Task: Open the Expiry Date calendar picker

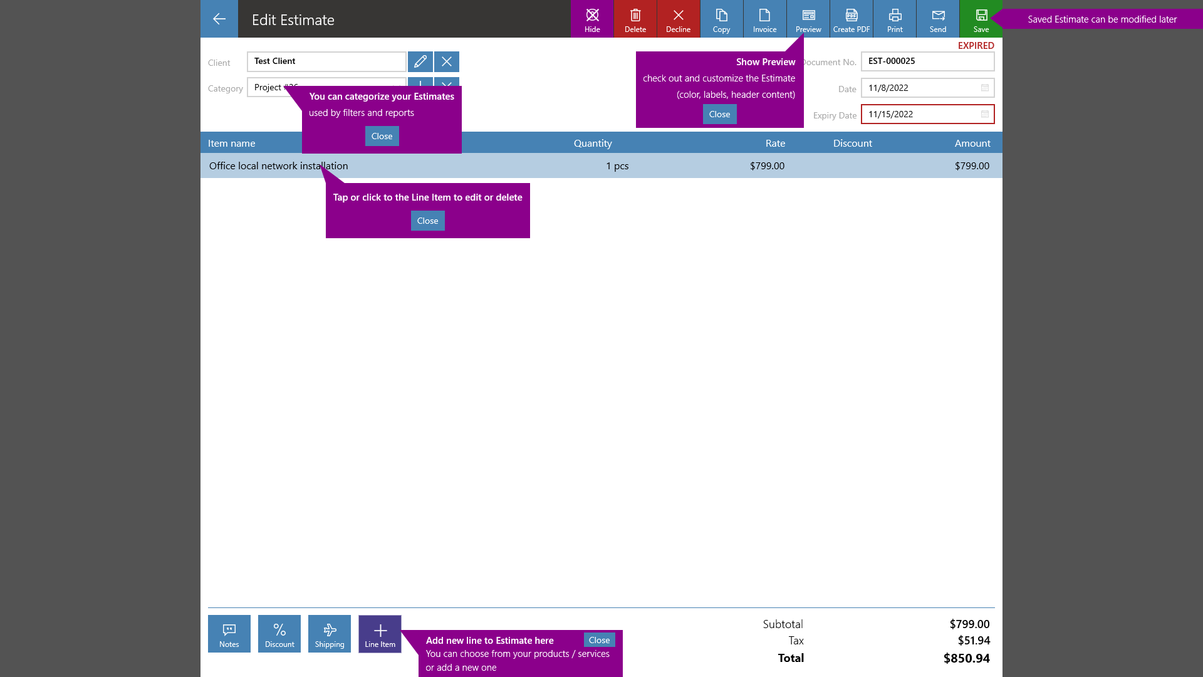Action: [984, 114]
